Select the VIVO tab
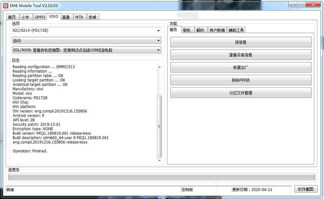The height and width of the screenshot is (199, 324). click(x=53, y=17)
